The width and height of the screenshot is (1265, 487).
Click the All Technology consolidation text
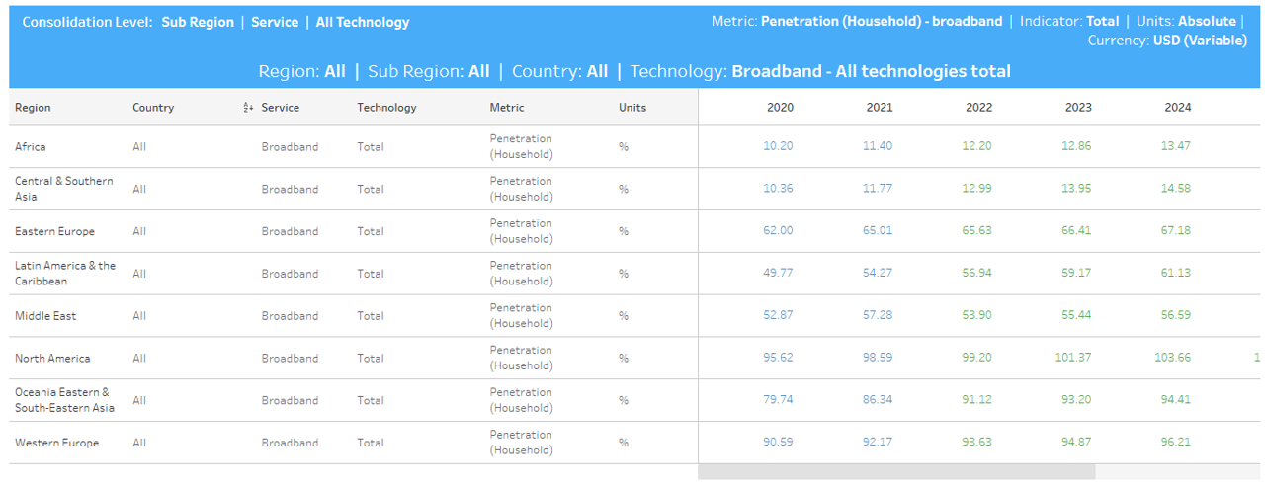(x=363, y=22)
